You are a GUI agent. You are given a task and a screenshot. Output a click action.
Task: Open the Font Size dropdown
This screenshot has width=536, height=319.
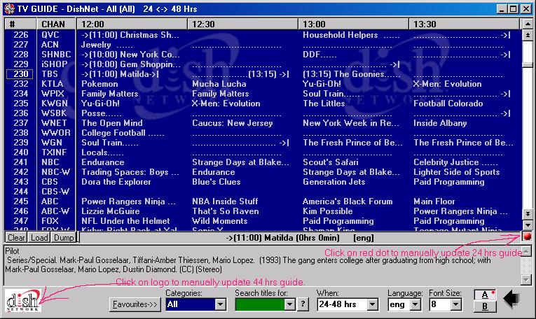pyautogui.click(x=455, y=304)
